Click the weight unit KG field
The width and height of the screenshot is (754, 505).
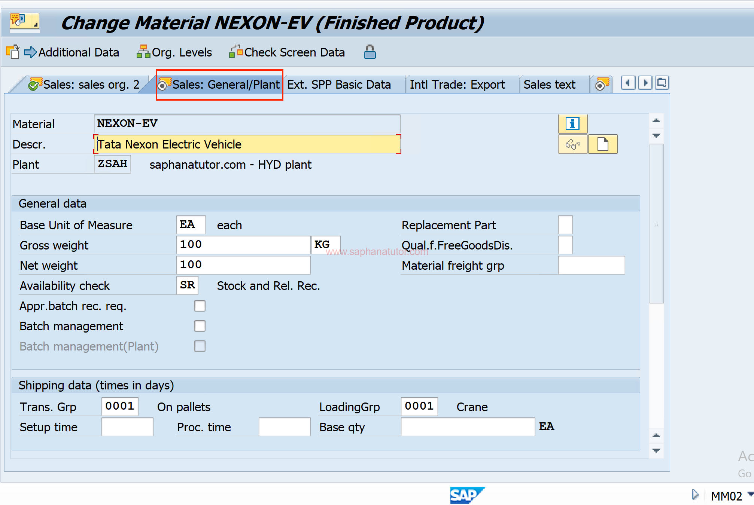(x=326, y=245)
